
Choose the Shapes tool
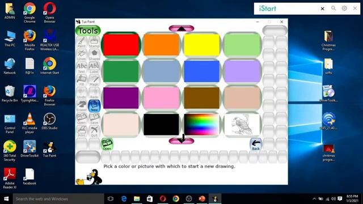pyautogui.click(x=94, y=55)
